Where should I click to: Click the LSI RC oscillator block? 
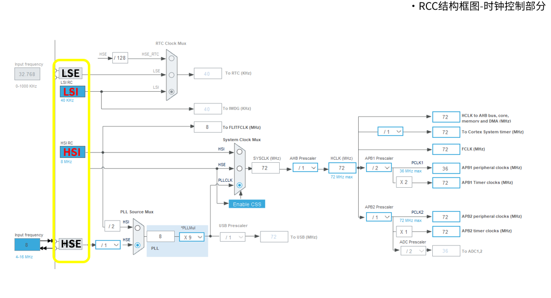pos(73,92)
